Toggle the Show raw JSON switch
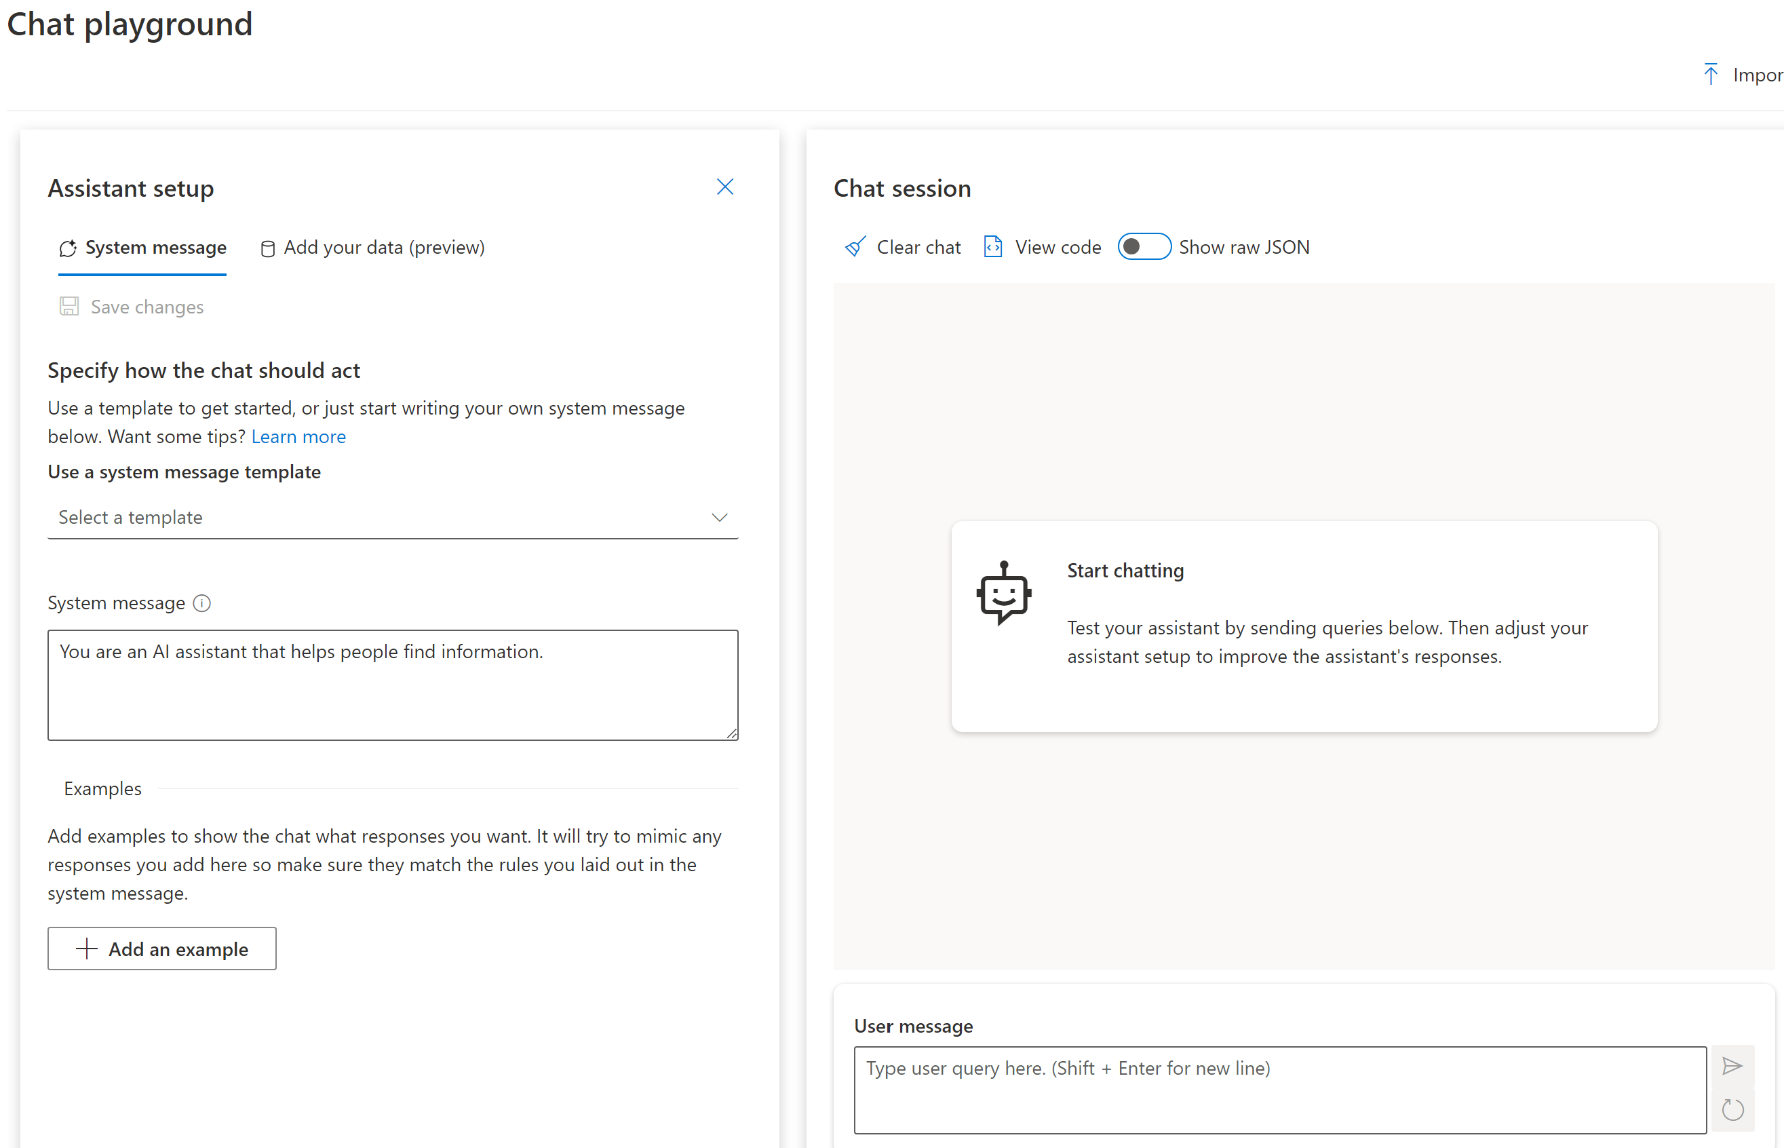This screenshot has height=1148, width=1784. tap(1144, 247)
